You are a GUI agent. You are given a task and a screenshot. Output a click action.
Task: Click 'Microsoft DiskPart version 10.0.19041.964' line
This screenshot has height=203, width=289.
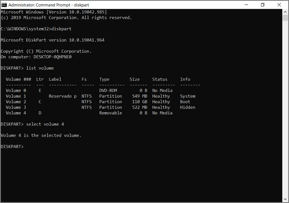click(x=52, y=40)
